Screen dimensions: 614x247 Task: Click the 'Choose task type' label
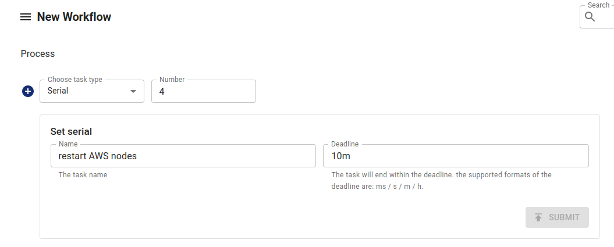click(x=74, y=80)
